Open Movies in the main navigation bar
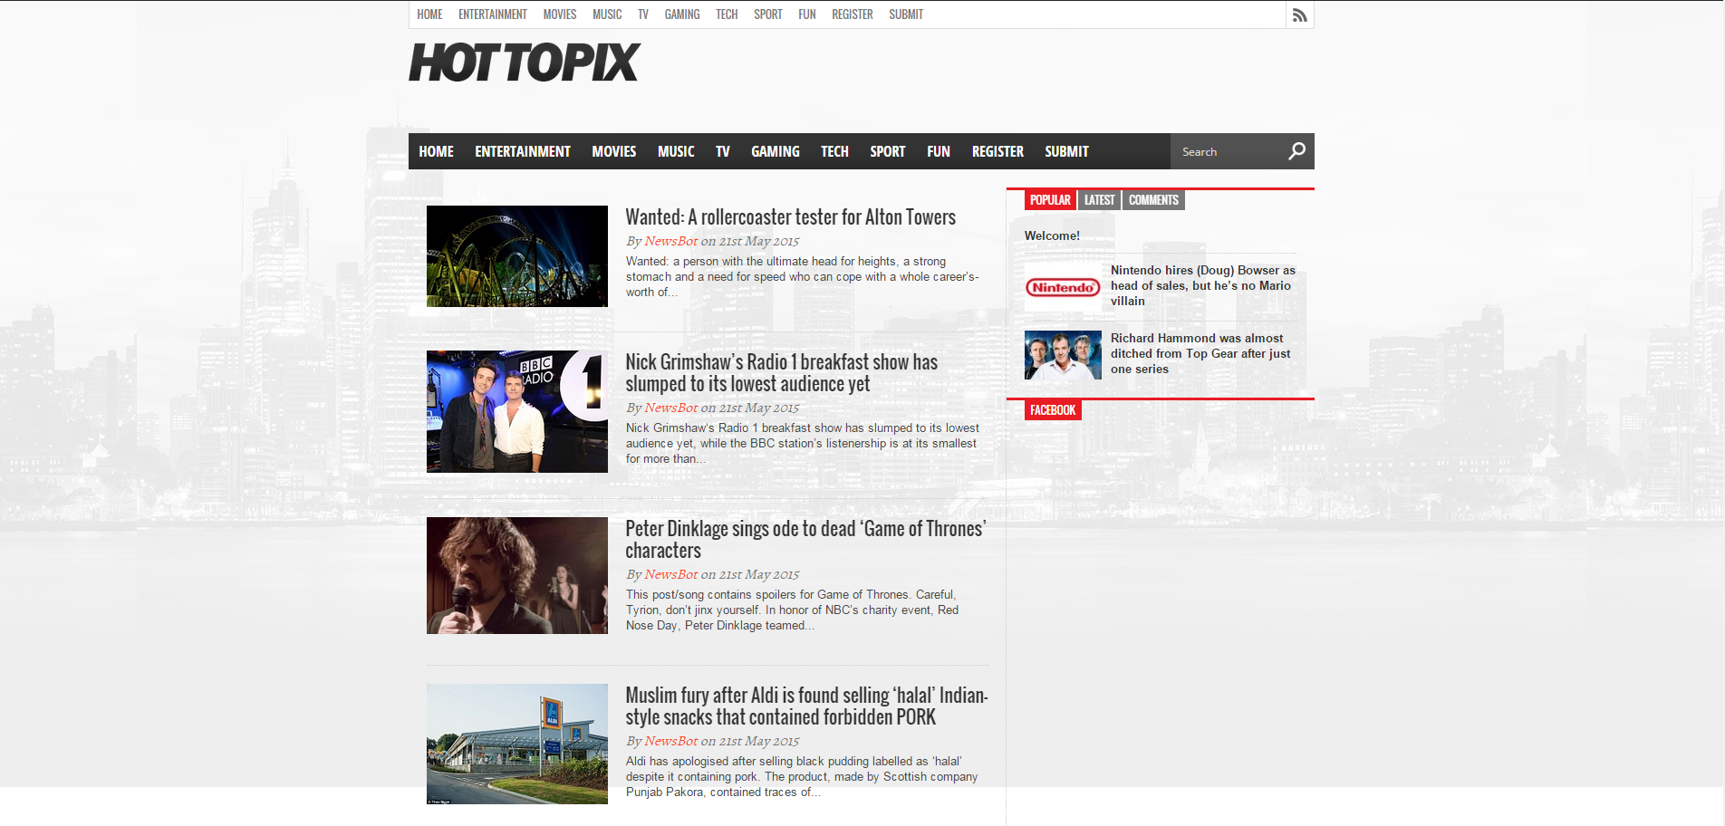1725x826 pixels. 614,151
